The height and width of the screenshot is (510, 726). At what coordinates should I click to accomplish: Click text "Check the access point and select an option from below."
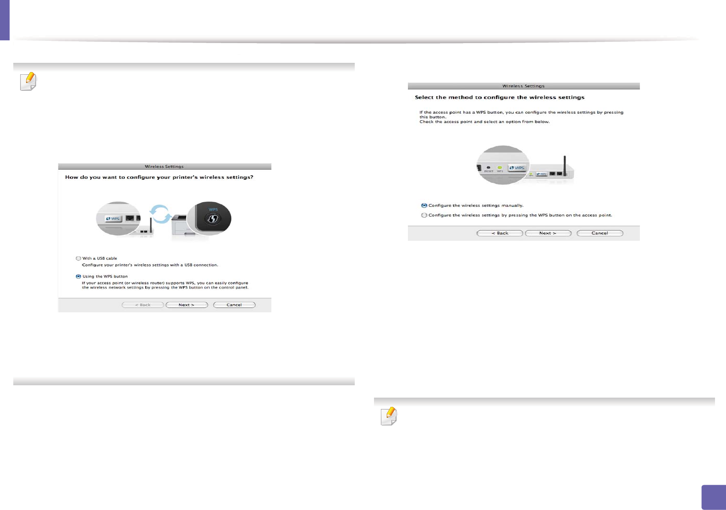(484, 122)
